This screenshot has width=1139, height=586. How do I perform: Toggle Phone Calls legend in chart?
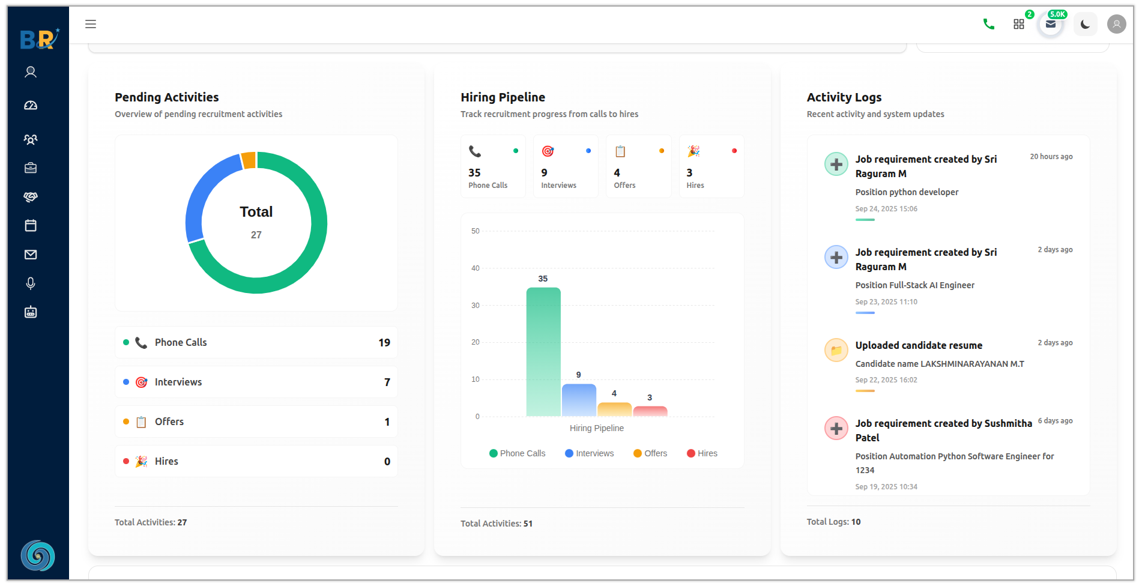pos(517,453)
